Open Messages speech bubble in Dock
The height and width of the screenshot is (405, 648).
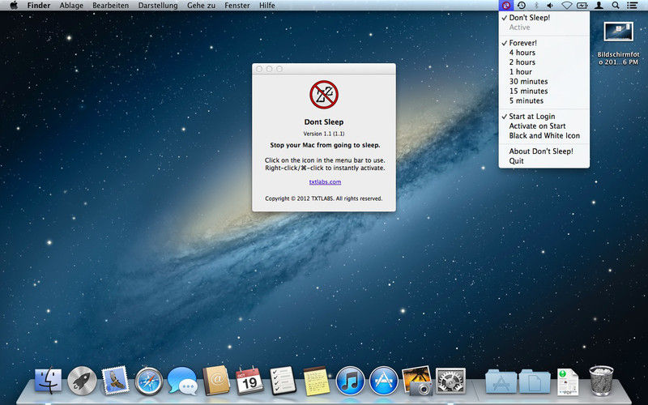[x=182, y=381]
